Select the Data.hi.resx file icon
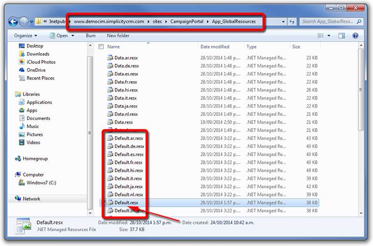Image resolution: width=373 pixels, height=246 pixels. (x=110, y=90)
